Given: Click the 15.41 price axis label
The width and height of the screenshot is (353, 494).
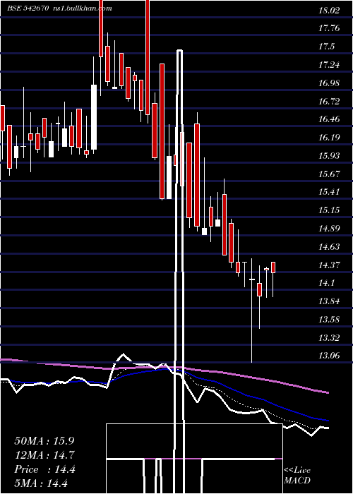Looking at the screenshot, I should click(x=329, y=192).
